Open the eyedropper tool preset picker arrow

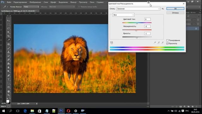click(x=8, y=7)
